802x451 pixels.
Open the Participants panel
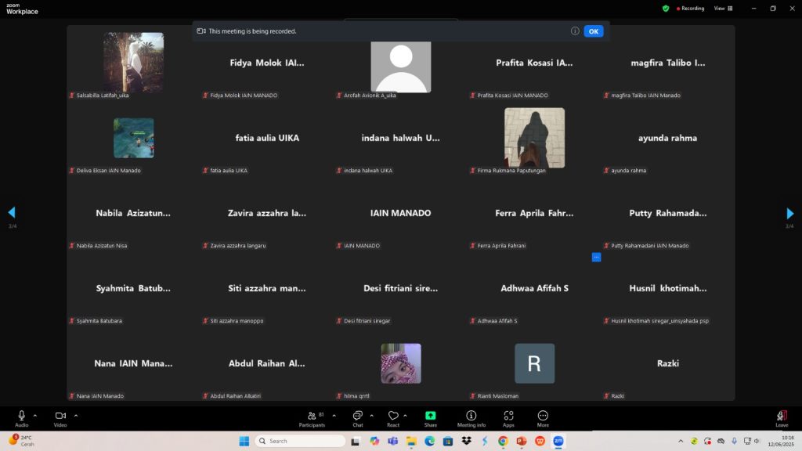tap(312, 416)
